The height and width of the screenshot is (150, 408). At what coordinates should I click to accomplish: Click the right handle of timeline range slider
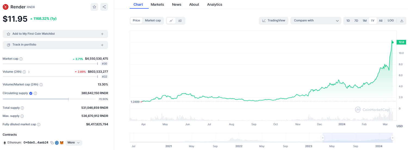click(393, 138)
